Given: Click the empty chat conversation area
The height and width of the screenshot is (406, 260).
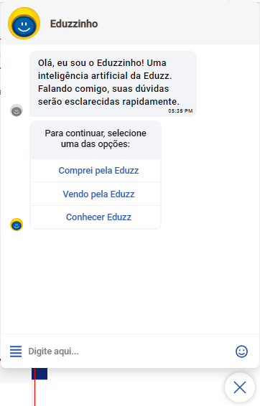Looking at the screenshot, I should pyautogui.click(x=129, y=282).
